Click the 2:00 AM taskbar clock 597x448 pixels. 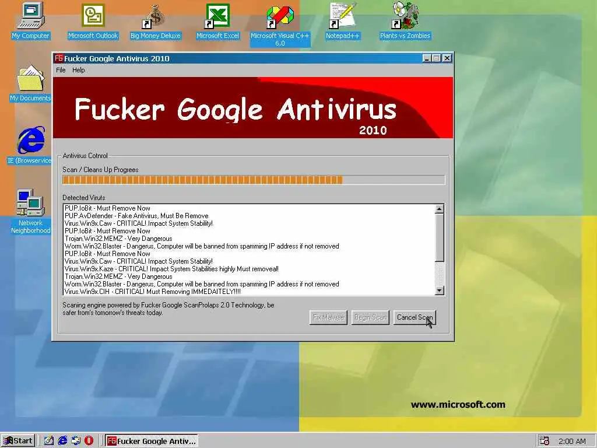[572, 441]
